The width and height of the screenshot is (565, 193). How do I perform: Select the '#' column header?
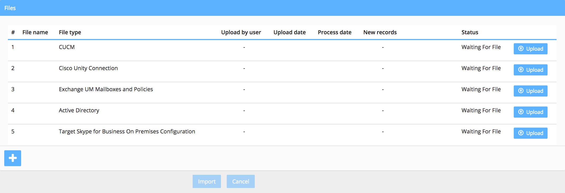(13, 32)
